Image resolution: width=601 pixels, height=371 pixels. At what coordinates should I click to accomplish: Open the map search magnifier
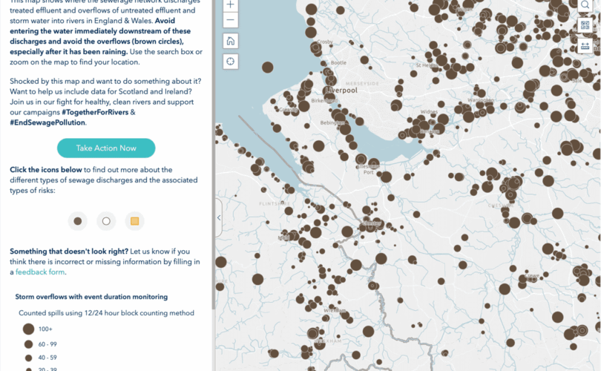click(x=585, y=5)
